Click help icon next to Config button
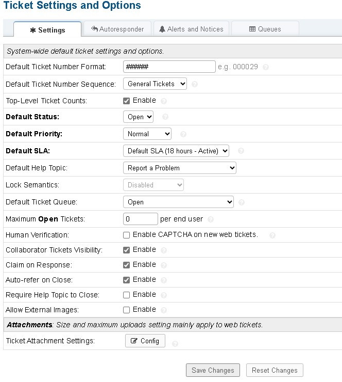This screenshot has width=342, height=382. click(x=175, y=344)
